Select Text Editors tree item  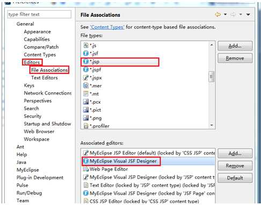[45, 78]
